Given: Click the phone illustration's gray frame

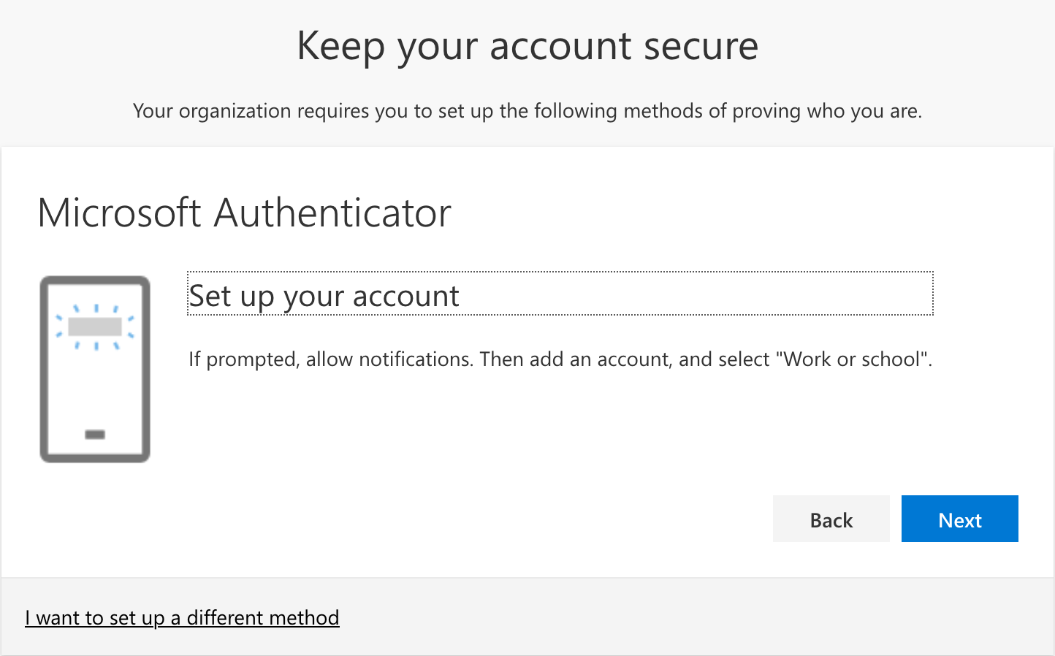Looking at the screenshot, I should pos(44,369).
